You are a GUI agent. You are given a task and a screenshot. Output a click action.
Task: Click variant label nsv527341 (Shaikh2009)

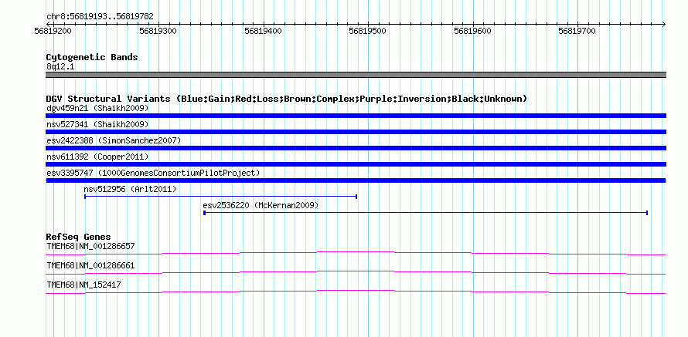click(x=97, y=124)
